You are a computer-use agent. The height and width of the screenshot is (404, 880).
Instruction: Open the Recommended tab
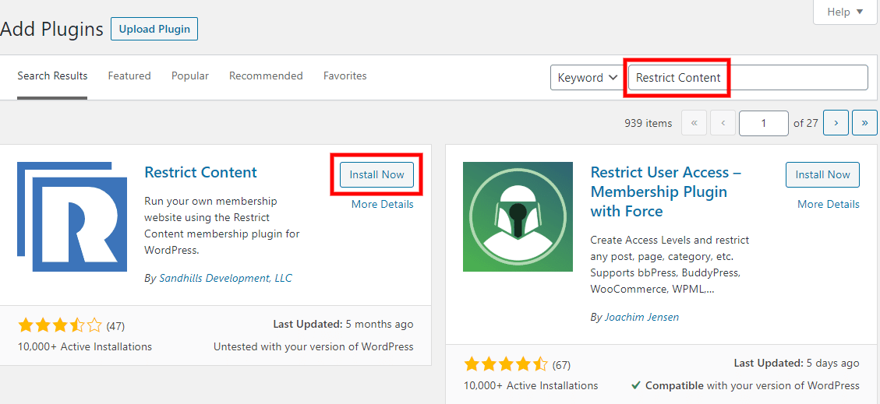click(266, 76)
